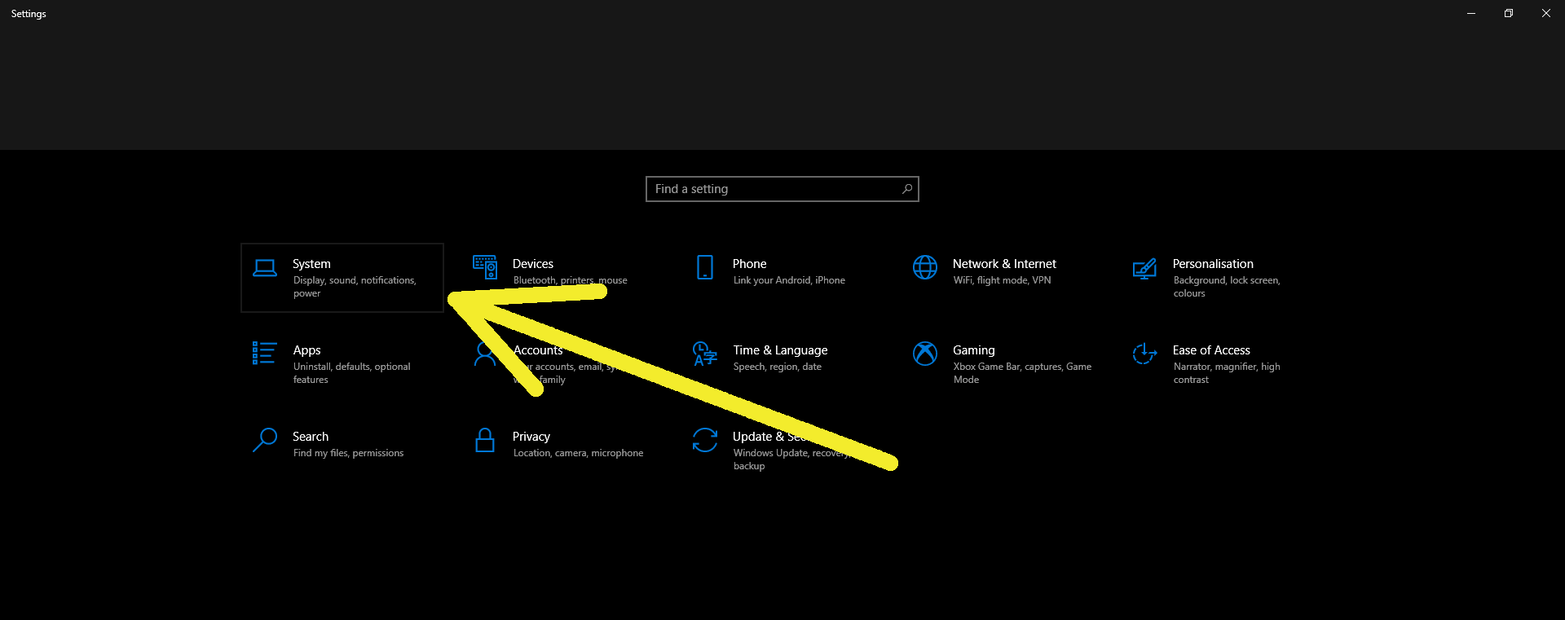Focus the Find a setting field
The height and width of the screenshot is (620, 1565).
[782, 189]
